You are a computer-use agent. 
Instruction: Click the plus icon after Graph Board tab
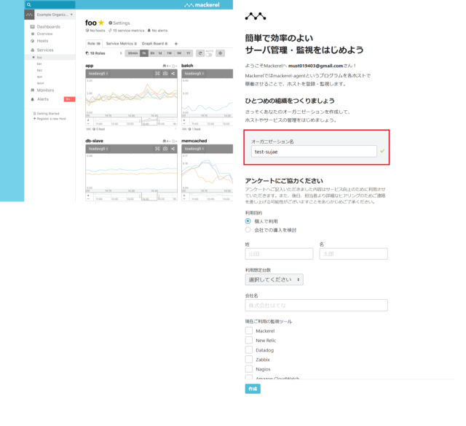click(176, 44)
